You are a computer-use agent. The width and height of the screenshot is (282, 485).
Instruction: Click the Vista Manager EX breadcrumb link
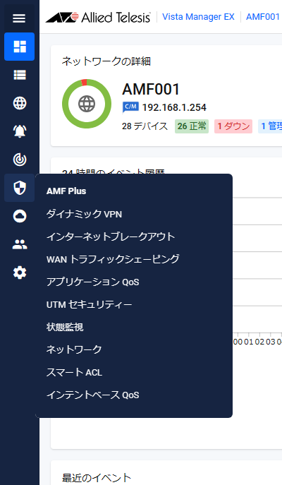198,17
